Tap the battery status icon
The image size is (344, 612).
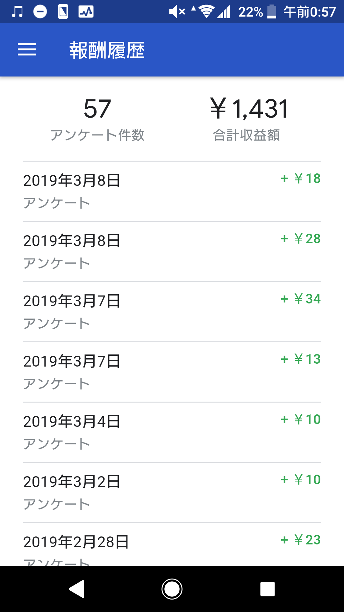coord(271,12)
